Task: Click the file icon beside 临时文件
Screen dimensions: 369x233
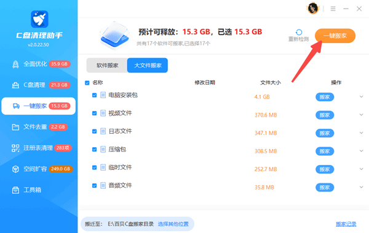Action: [103, 167]
